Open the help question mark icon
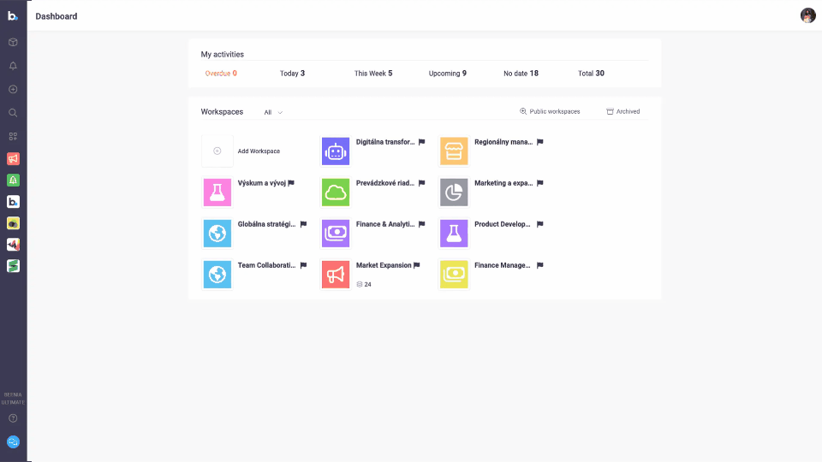Screen dimensions: 822x462 pos(13,418)
